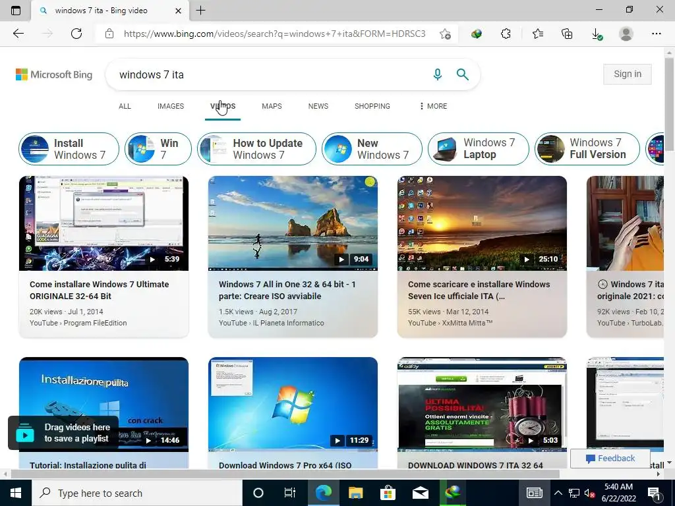Image resolution: width=675 pixels, height=506 pixels.
Task: Open the 9:04 beach video thumbnail
Action: pyautogui.click(x=293, y=223)
